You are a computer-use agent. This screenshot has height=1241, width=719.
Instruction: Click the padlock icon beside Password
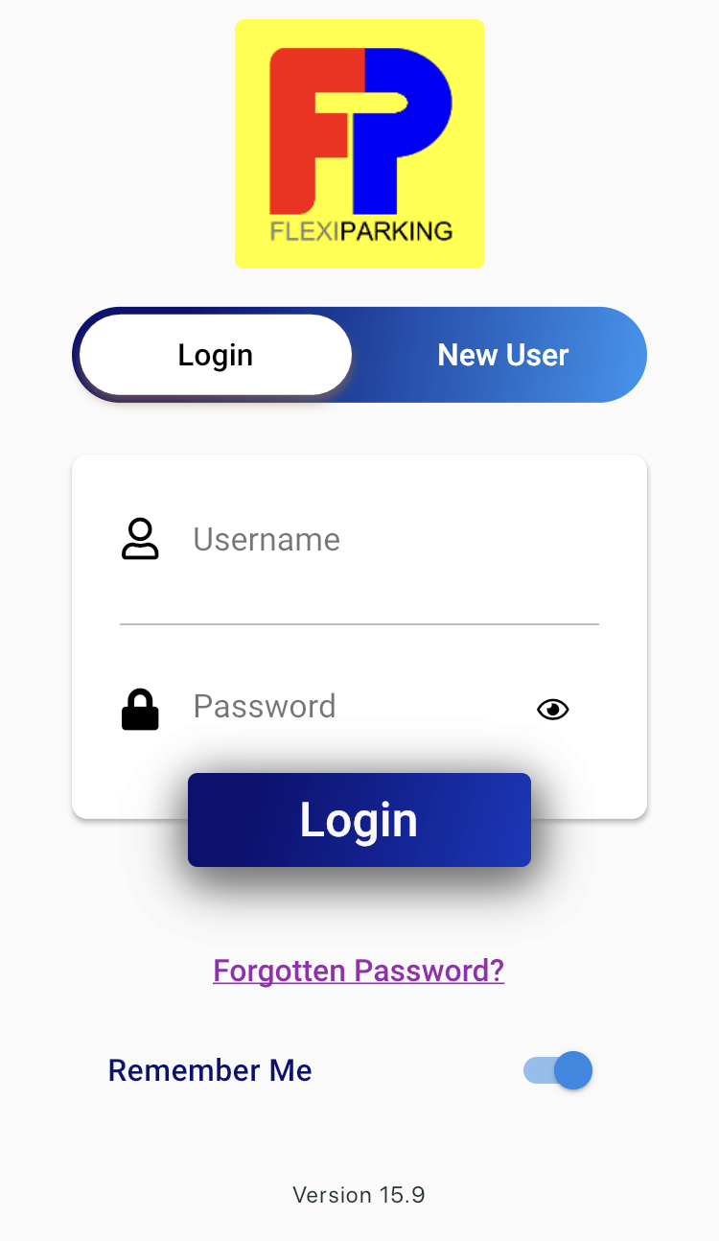pyautogui.click(x=140, y=710)
